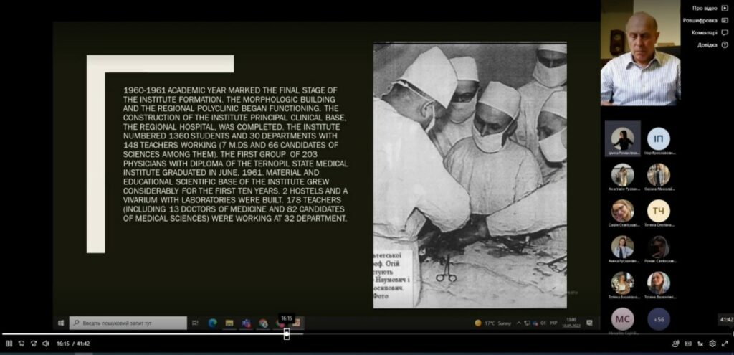This screenshot has width=734, height=355.
Task: Click the seek bar handle at 16:15
Action: point(287,333)
